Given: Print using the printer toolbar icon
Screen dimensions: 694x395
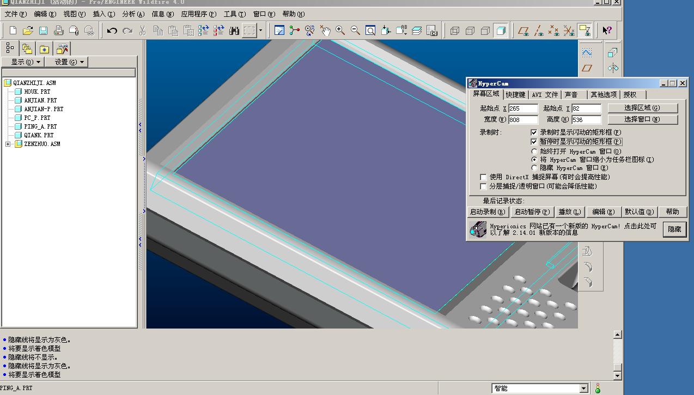Looking at the screenshot, I should tap(58, 31).
